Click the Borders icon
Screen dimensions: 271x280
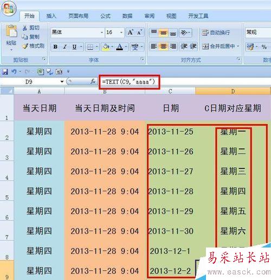pyautogui.click(x=90, y=47)
